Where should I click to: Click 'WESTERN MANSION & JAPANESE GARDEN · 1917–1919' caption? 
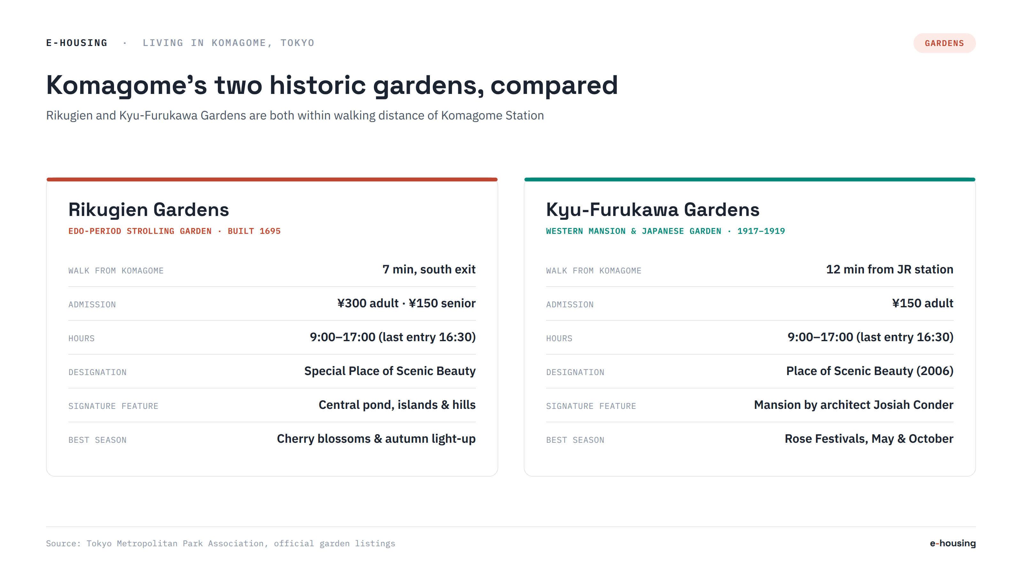click(665, 231)
